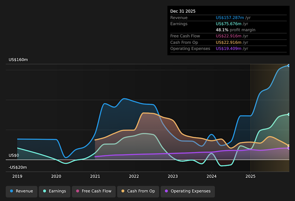Click the 2023 label on the time axis
Image resolution: width=295 pixels, height=201 pixels.
[172, 176]
